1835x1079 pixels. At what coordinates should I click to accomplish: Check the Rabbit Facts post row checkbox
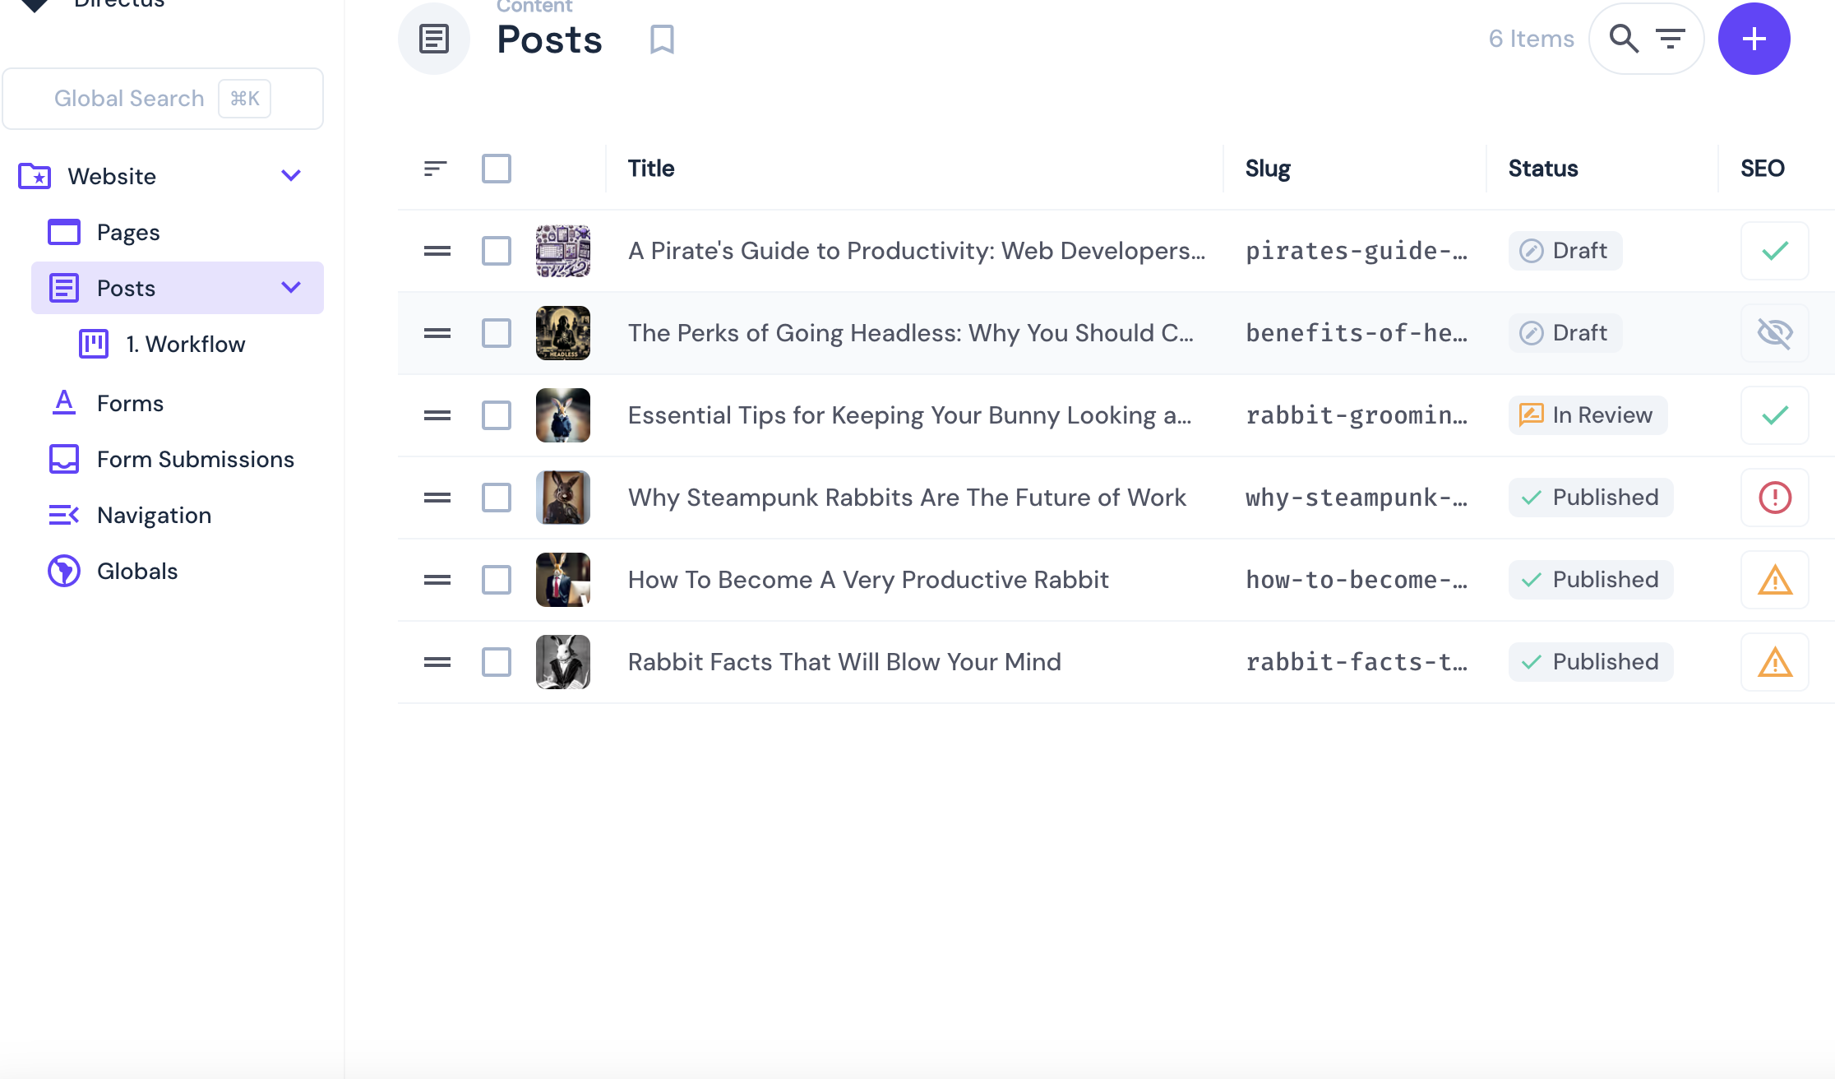tap(497, 662)
